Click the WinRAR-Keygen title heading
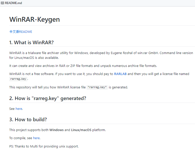Viewport: 195px width, 149px height. (34, 19)
